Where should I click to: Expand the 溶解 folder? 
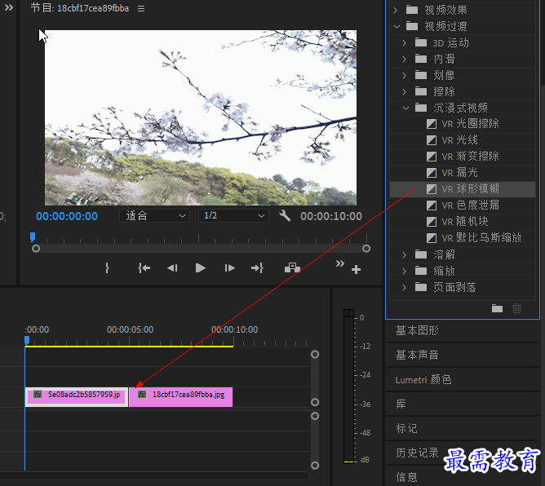click(x=404, y=254)
